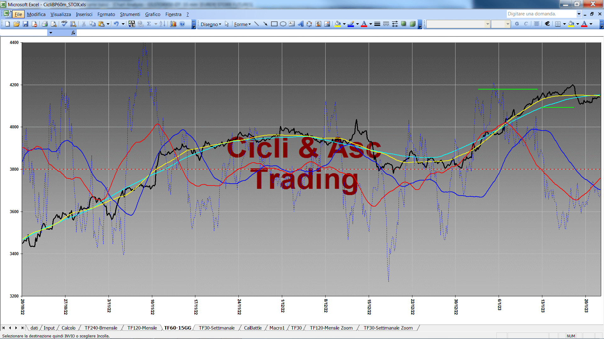Open the font name combo box
This screenshot has height=339, width=604.
coord(458,24)
